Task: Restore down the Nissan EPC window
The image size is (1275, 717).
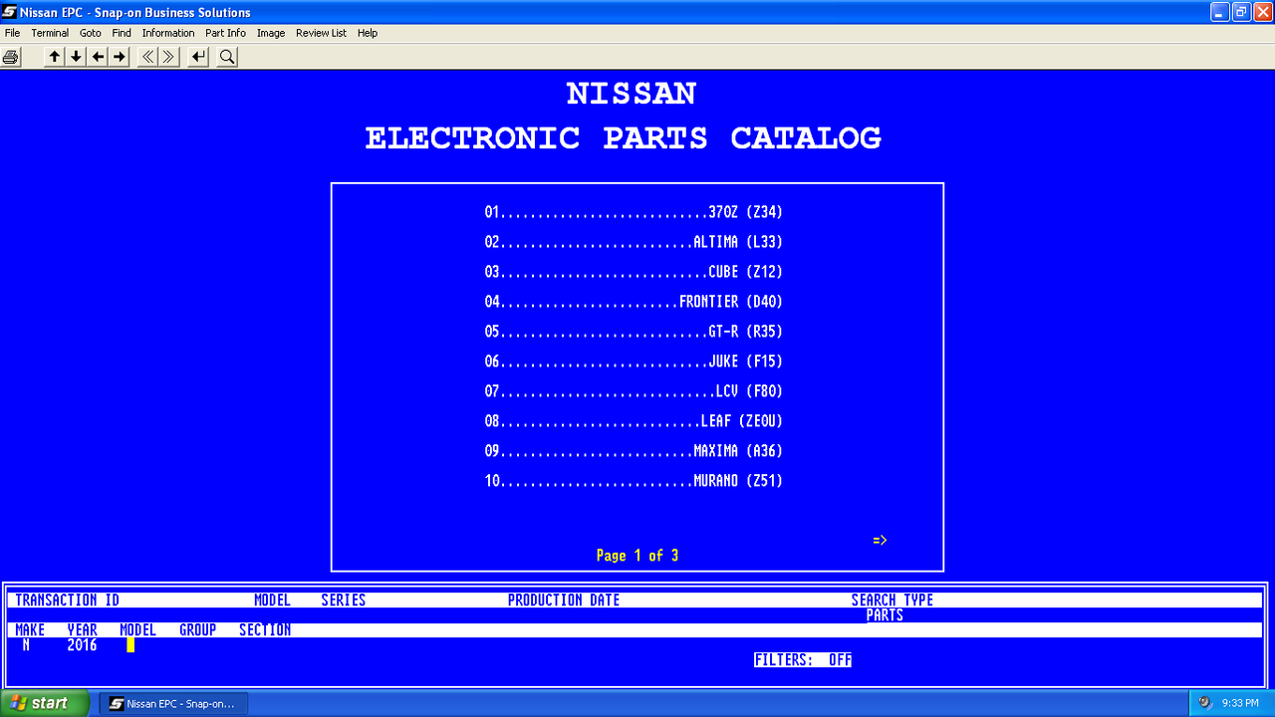Action: pyautogui.click(x=1241, y=12)
